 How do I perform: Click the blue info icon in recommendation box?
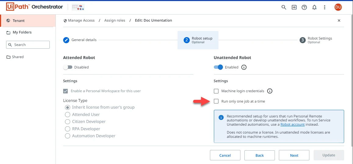point(221,117)
